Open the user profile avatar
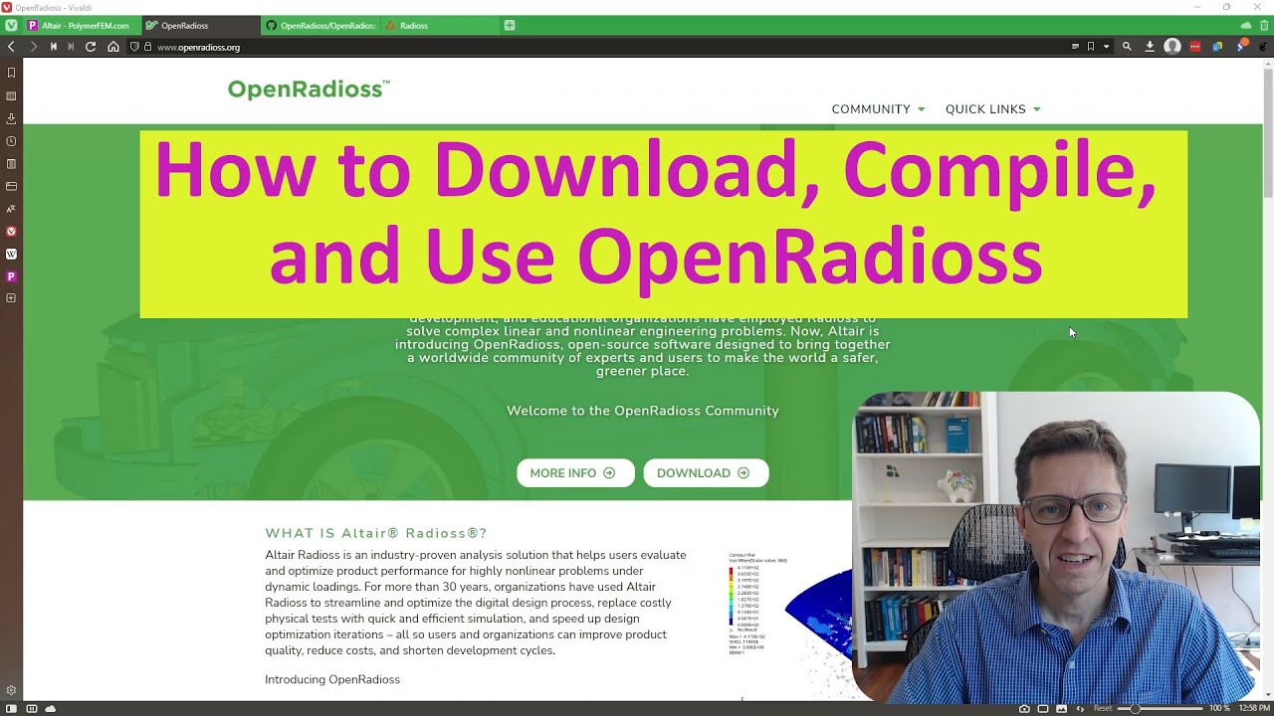1274x716 pixels. 1172,47
